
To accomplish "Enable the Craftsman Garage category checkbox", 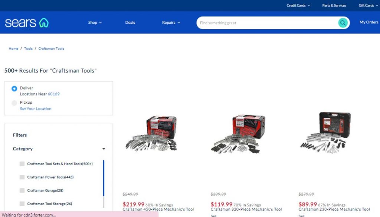I will (22, 190).
